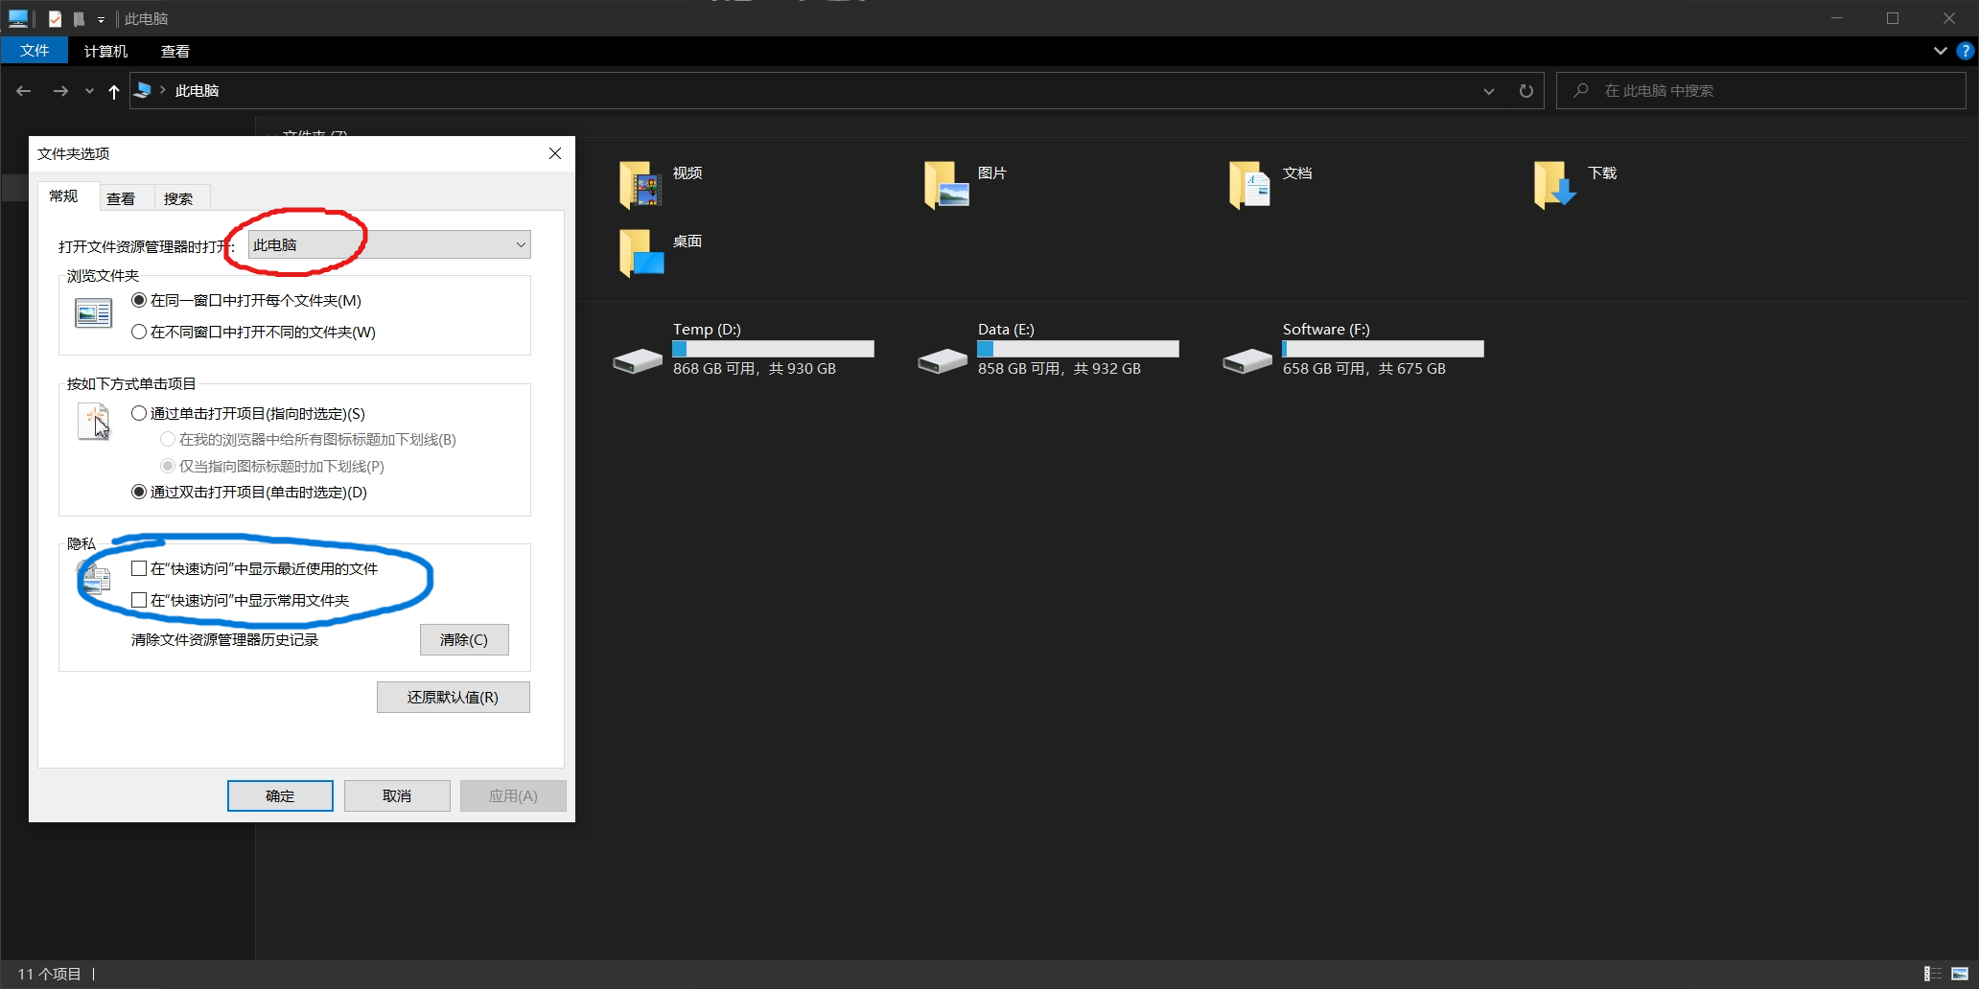This screenshot has height=989, width=1979.
Task: Click the Temp (D:) usage bar
Action: click(773, 349)
